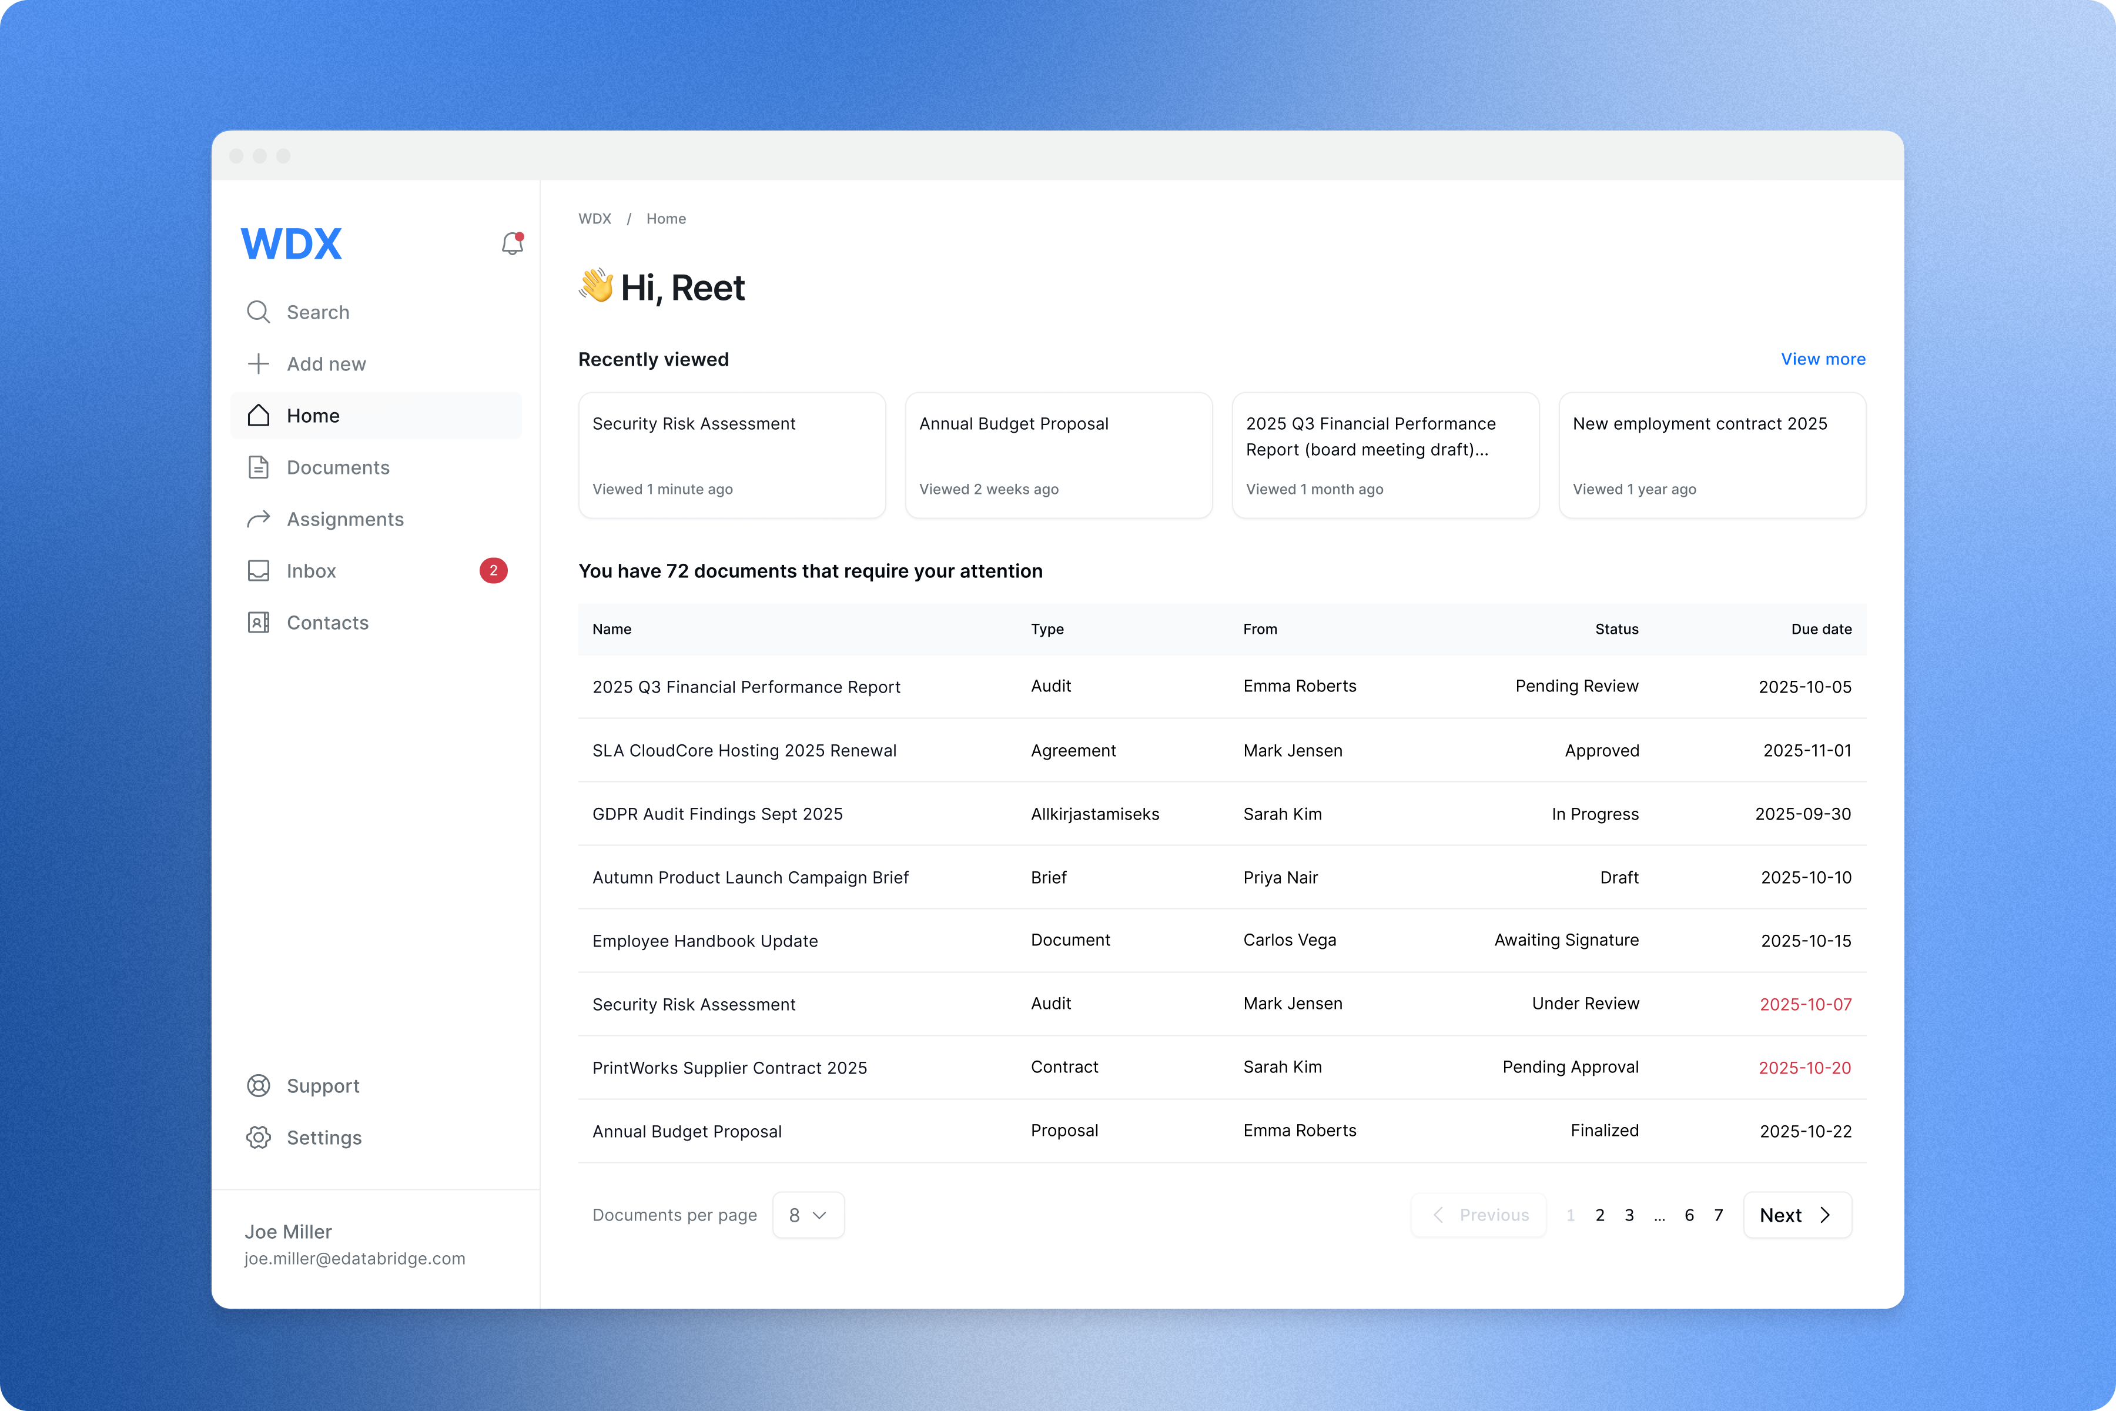2116x1411 pixels.
Task: Click the Support lifebuoy icon
Action: coord(258,1086)
